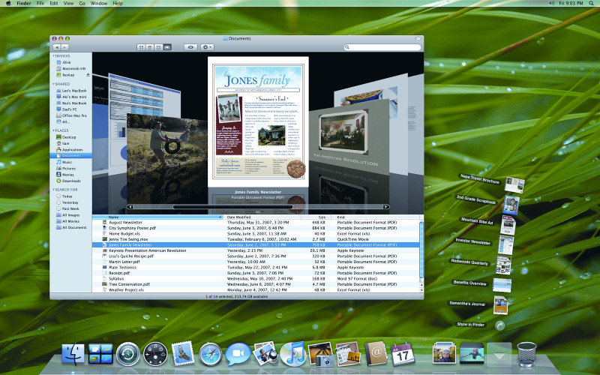
Task: Collapse the SEARCH FOR sidebar section
Action: pos(53,190)
